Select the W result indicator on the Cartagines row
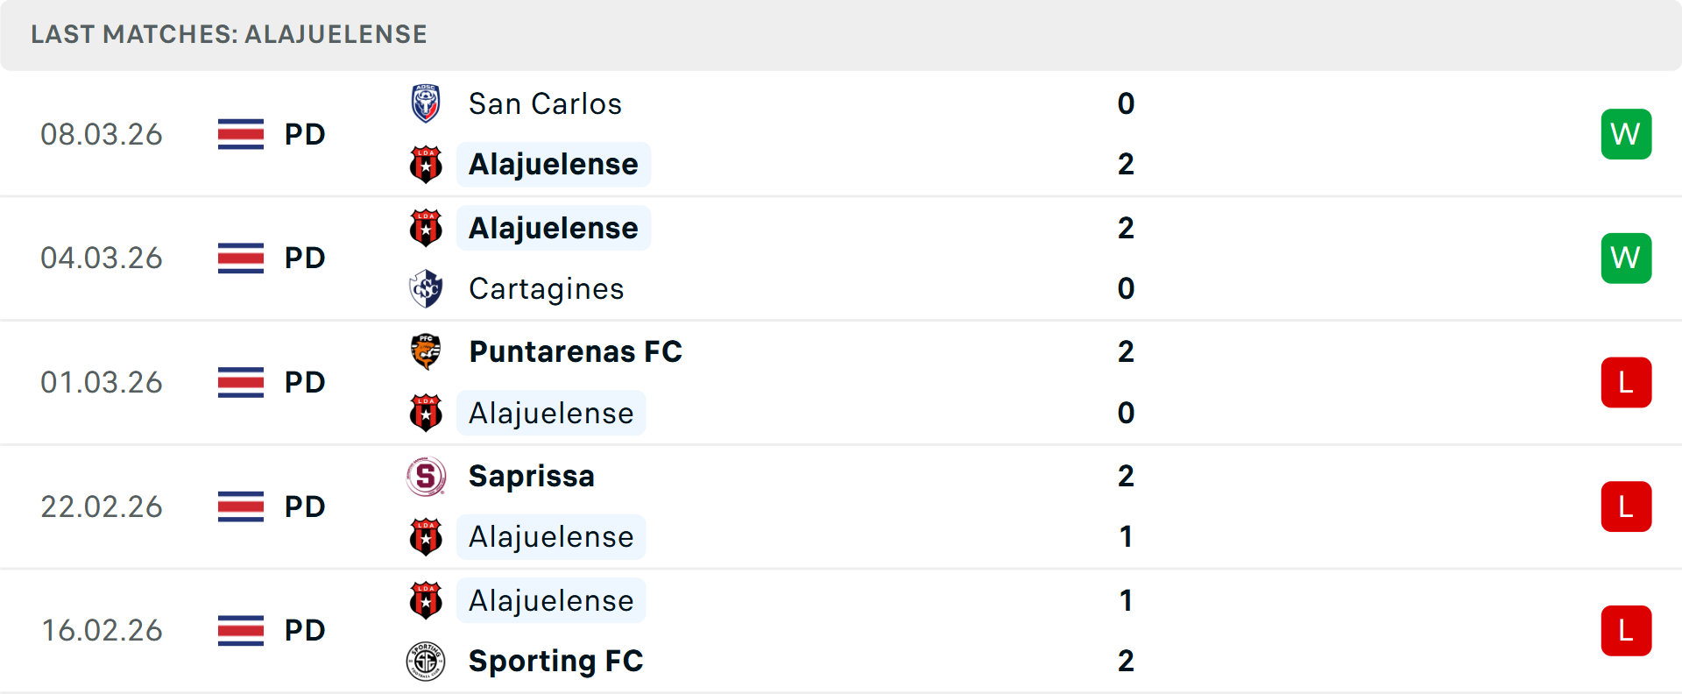This screenshot has height=694, width=1682. coord(1626,258)
